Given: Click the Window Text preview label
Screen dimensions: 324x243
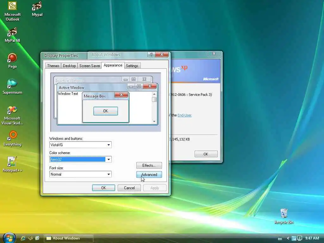Looking at the screenshot, I should tap(68, 94).
